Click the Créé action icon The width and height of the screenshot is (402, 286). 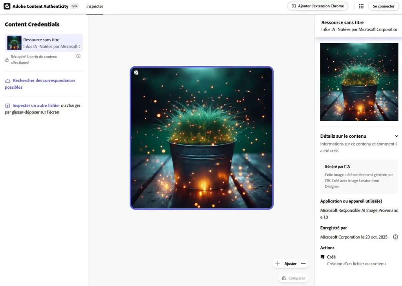pyautogui.click(x=323, y=257)
